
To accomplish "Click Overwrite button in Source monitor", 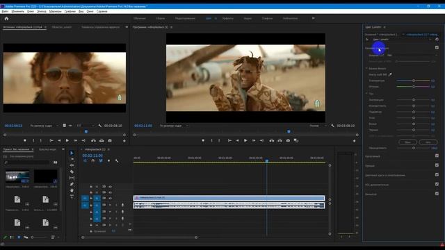I will point(102,140).
